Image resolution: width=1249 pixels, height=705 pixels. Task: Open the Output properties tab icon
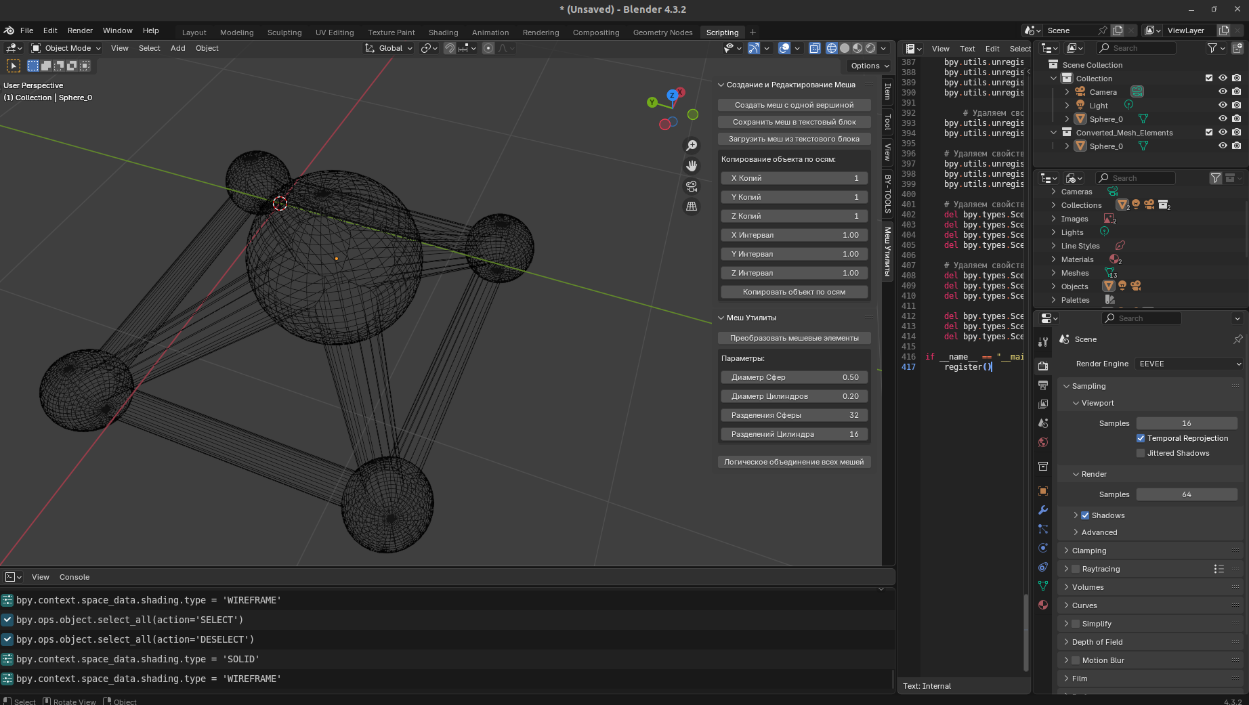tap(1043, 385)
